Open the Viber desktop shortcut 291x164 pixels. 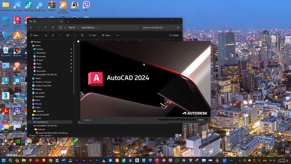86,6
